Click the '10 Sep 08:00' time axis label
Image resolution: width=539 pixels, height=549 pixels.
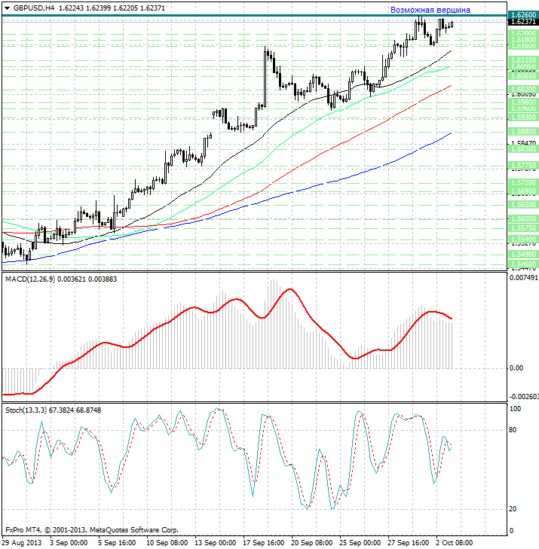coord(167,541)
